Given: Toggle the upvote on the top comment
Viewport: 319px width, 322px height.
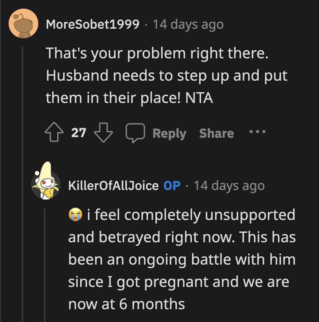Looking at the screenshot, I should 55,132.
